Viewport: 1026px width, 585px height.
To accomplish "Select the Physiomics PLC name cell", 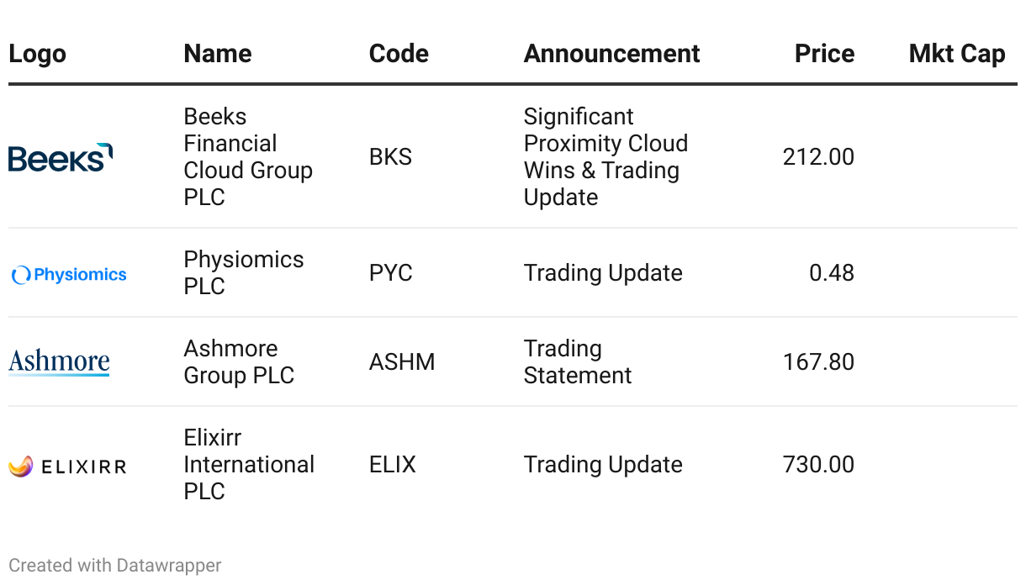I will point(244,273).
